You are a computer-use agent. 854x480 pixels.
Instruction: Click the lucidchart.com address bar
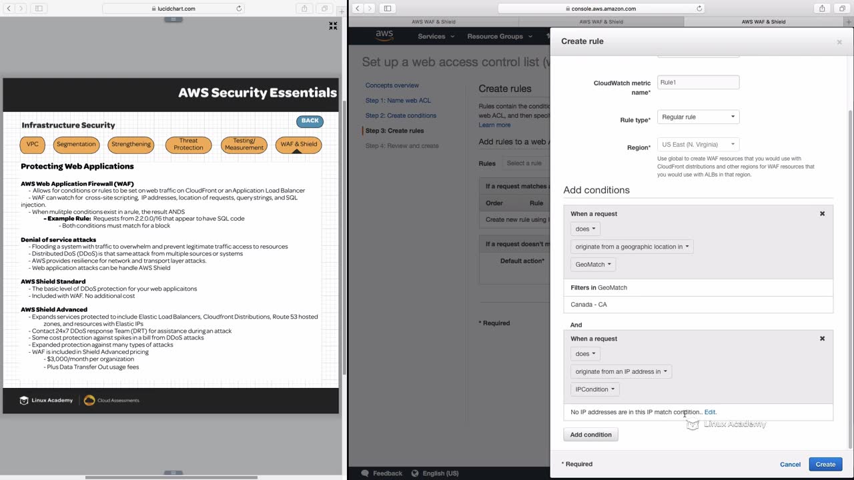click(x=173, y=9)
